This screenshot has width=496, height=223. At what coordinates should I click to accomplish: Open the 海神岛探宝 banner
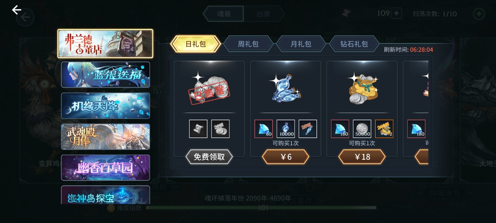[x=105, y=195]
